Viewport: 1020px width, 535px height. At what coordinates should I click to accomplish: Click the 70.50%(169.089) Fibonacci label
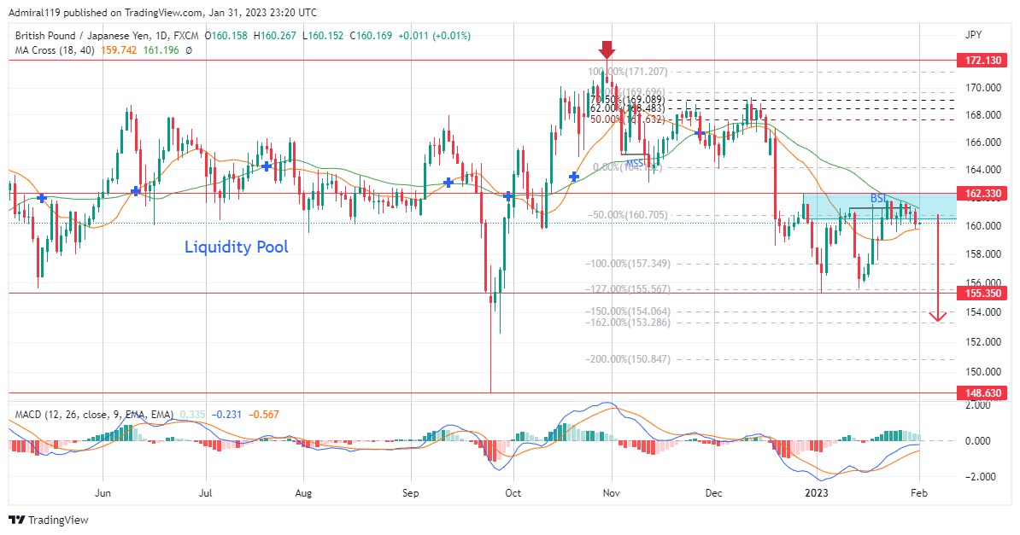pyautogui.click(x=628, y=100)
